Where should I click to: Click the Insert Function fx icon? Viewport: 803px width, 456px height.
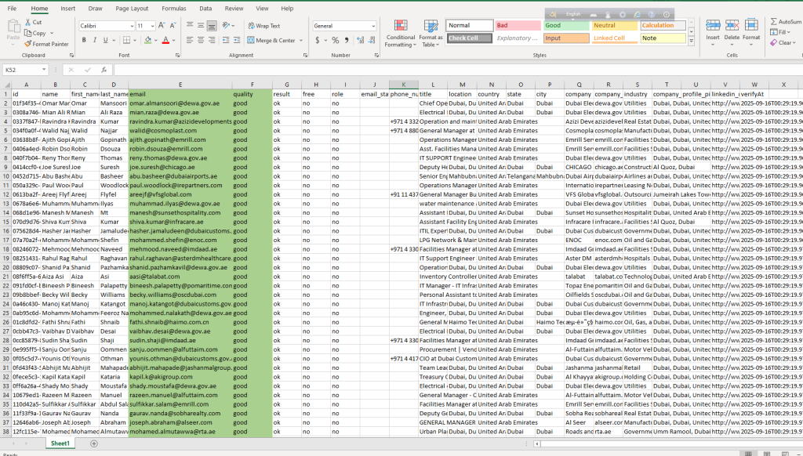[104, 70]
